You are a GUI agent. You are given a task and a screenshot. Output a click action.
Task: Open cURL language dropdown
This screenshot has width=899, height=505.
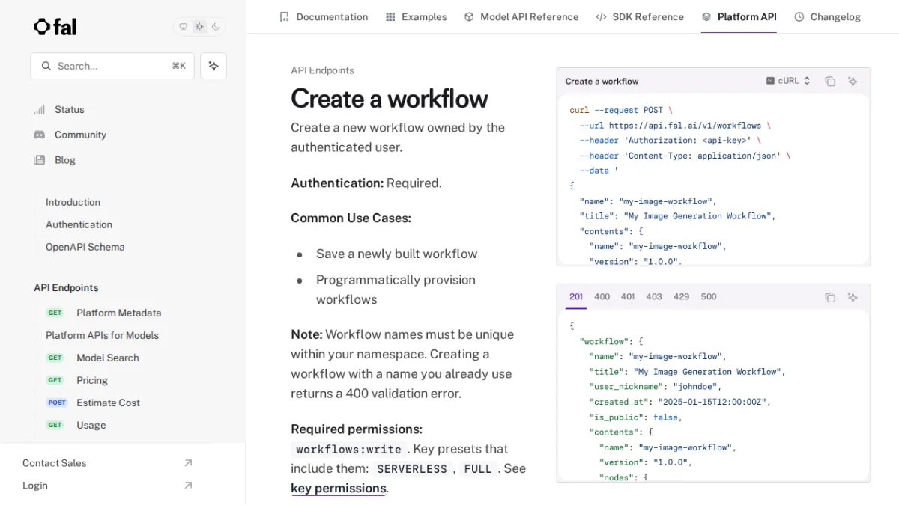coord(788,81)
